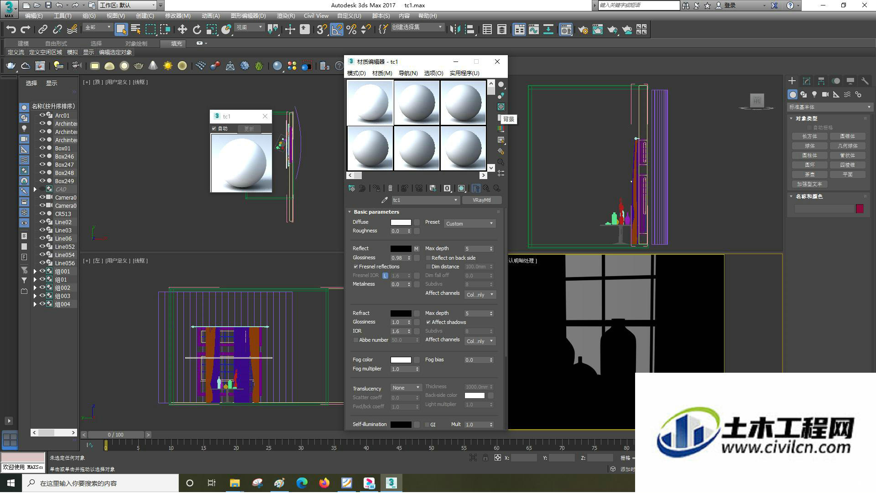This screenshot has width=876, height=493.
Task: Open the 修改器(M) menu
Action: tap(177, 16)
